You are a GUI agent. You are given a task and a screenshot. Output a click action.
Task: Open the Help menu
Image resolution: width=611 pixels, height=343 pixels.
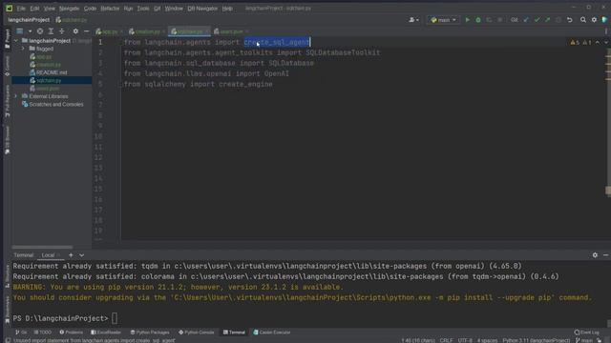coord(227,9)
